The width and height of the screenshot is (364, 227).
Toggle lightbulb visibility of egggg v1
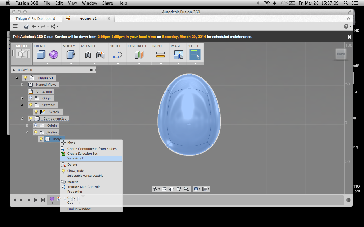(25, 78)
